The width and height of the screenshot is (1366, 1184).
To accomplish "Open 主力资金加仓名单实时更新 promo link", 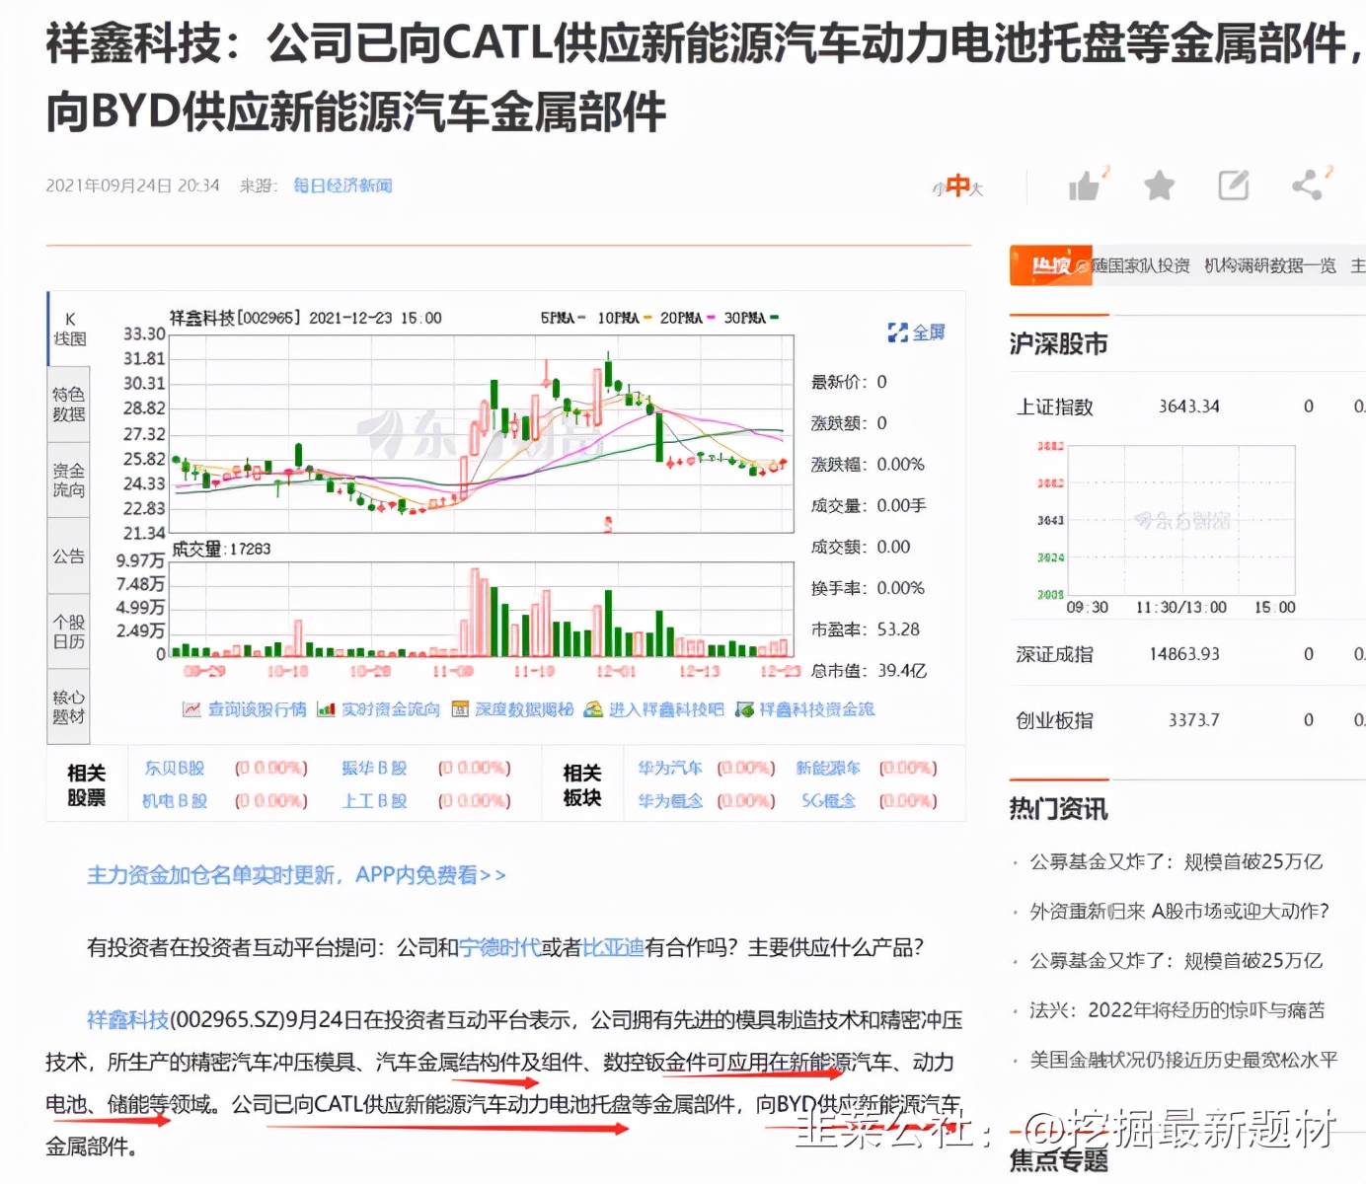I will tap(296, 875).
